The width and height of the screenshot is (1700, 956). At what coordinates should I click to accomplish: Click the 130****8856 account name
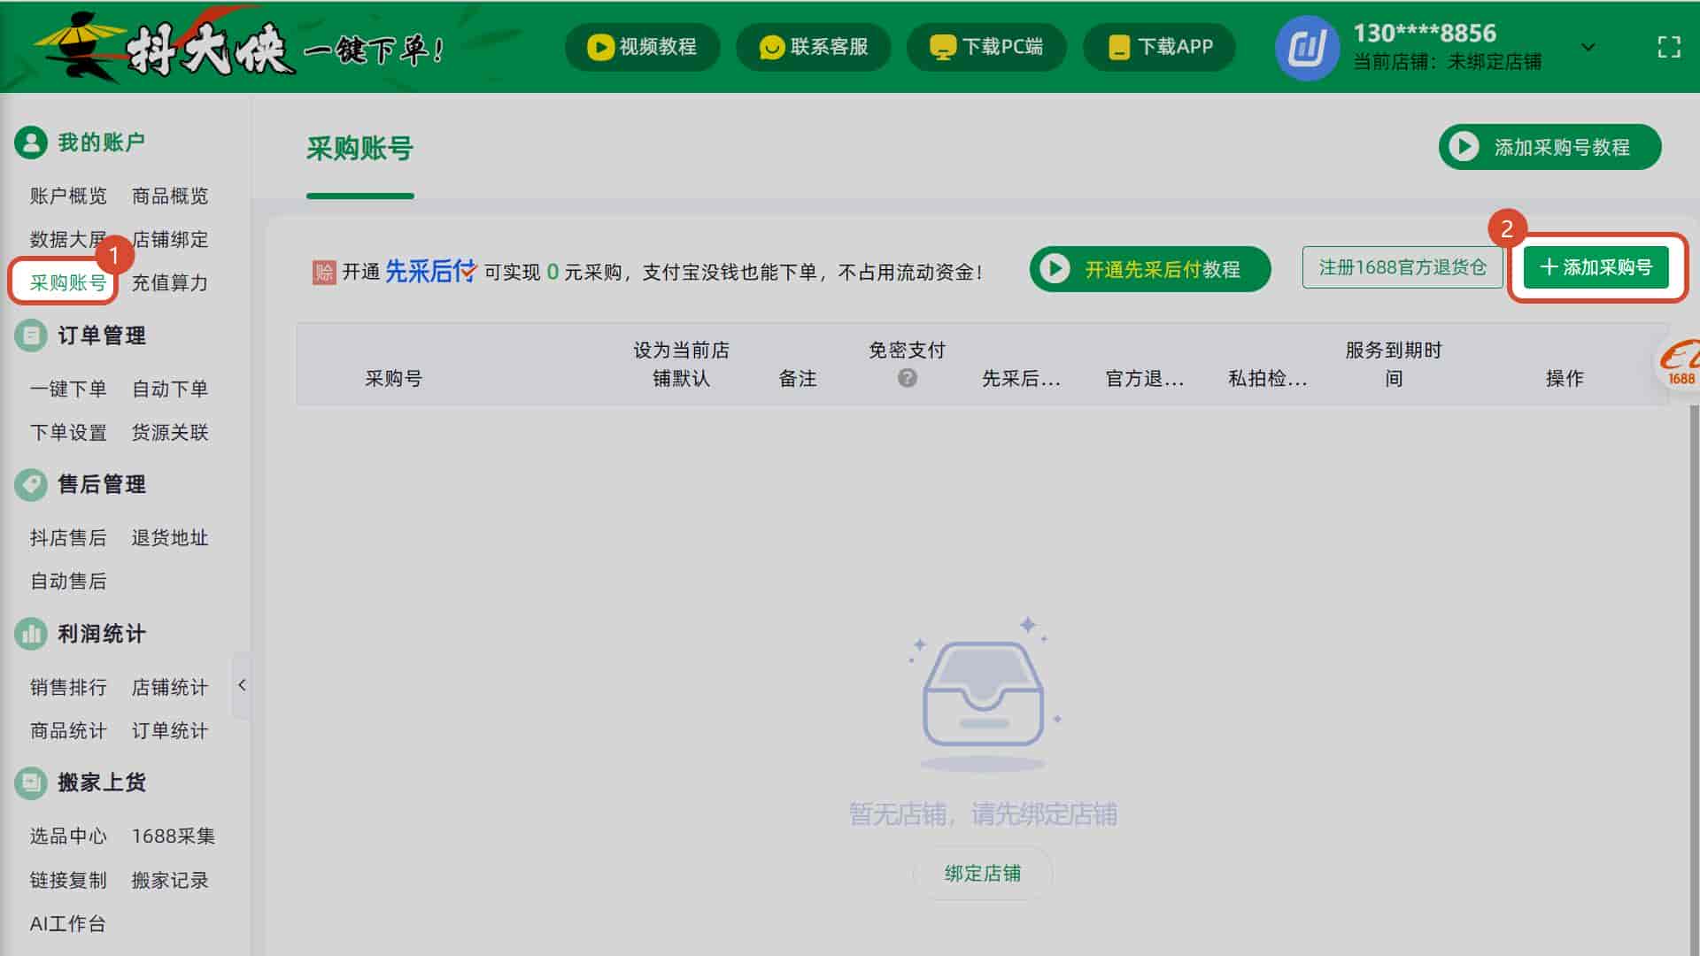pos(1425,33)
